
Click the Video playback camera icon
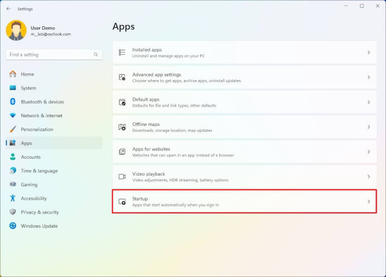[x=122, y=177]
